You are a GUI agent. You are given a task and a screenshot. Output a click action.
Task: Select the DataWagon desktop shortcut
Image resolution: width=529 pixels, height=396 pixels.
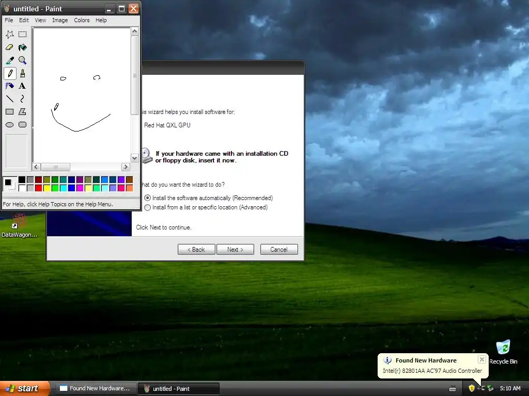[x=19, y=225]
